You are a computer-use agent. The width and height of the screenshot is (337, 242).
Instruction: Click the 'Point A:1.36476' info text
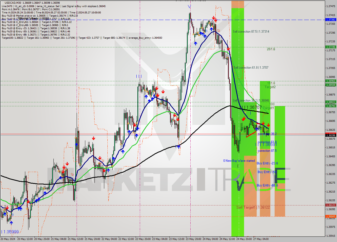coord(11,9)
